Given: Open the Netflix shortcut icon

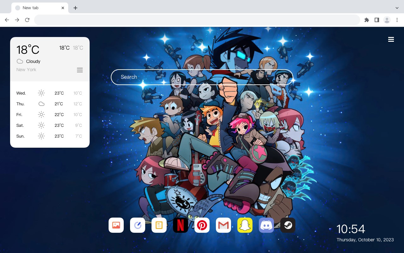Looking at the screenshot, I should 181,225.
